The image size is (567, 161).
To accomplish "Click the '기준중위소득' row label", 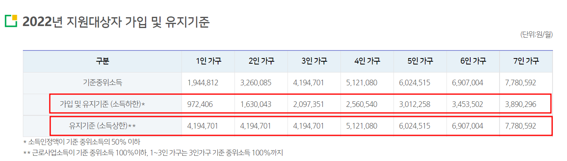I will (x=102, y=83).
